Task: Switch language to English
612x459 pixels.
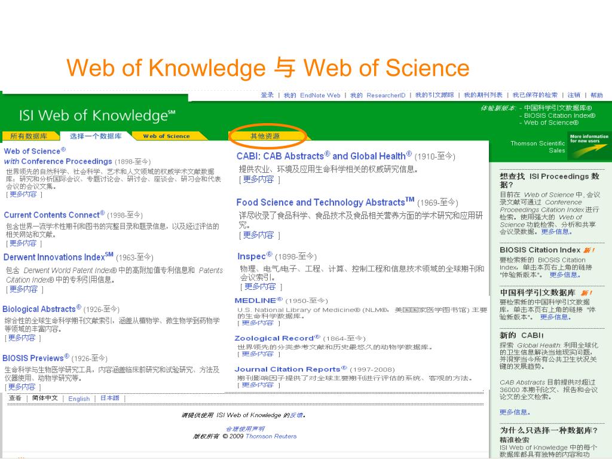Action: 79,399
